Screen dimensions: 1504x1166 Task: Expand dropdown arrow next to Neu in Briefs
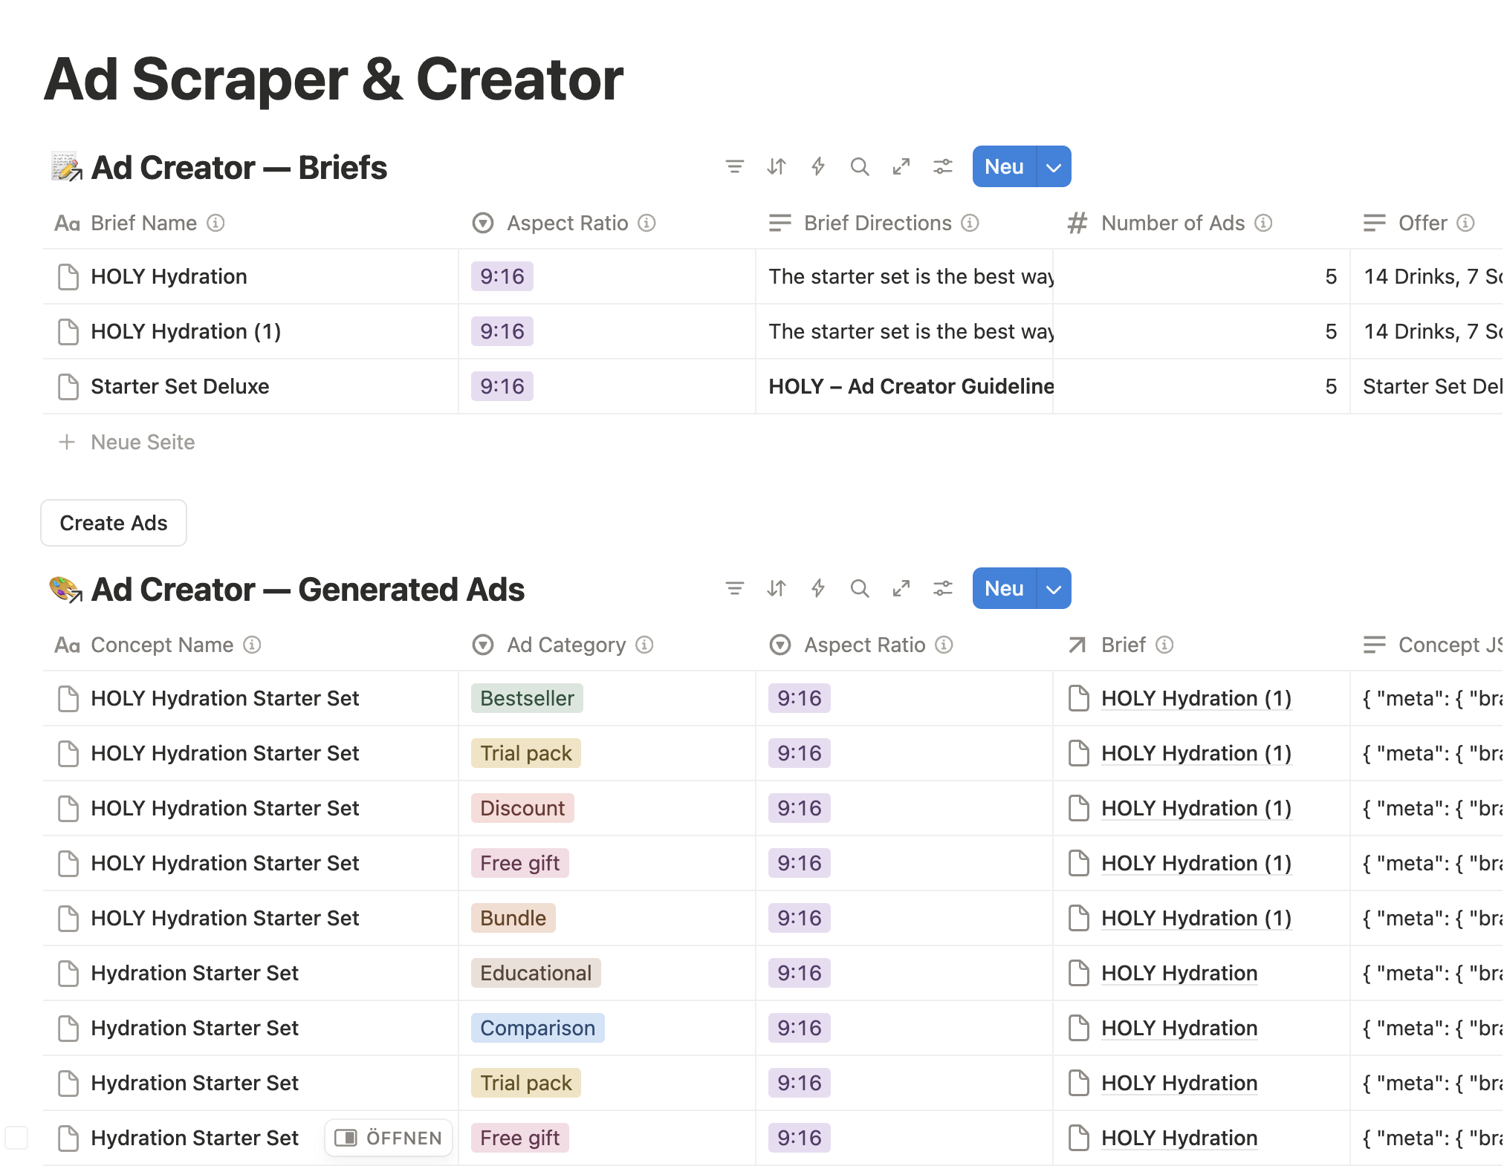[x=1053, y=167]
